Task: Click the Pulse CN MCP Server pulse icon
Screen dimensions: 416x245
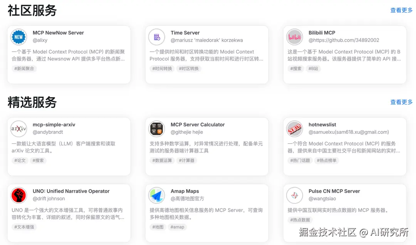Action: (295, 195)
